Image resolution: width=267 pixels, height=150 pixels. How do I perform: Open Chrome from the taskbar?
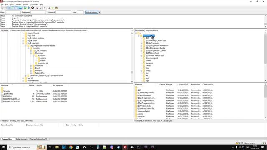click(71, 147)
